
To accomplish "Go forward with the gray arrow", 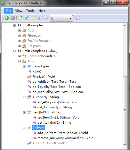I will pos(13,18).
